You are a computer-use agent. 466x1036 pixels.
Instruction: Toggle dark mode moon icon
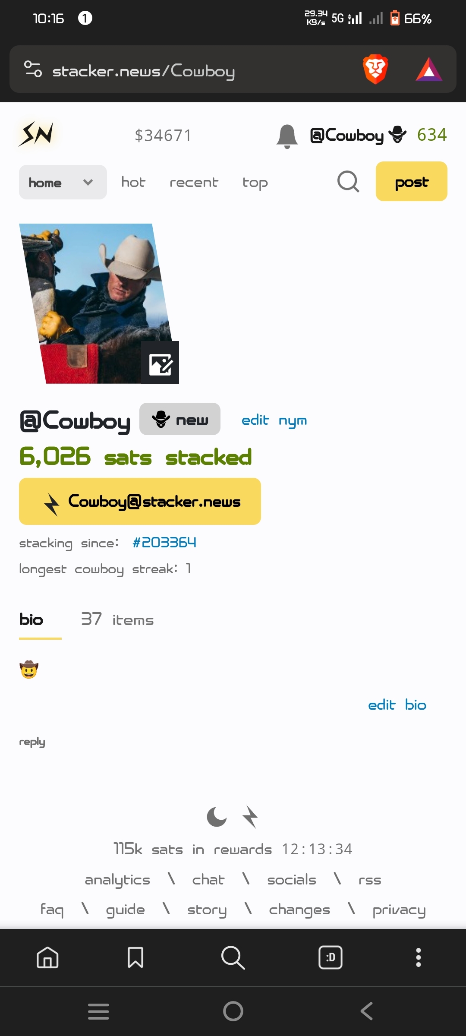pyautogui.click(x=217, y=817)
